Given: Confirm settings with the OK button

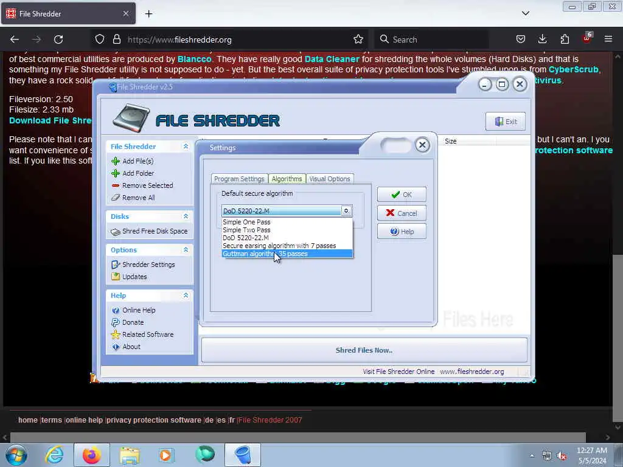Looking at the screenshot, I should point(402,195).
